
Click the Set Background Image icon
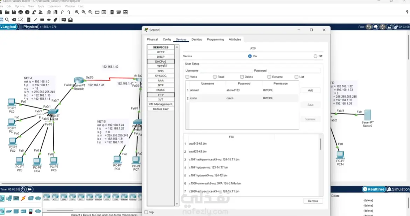coord(389,27)
